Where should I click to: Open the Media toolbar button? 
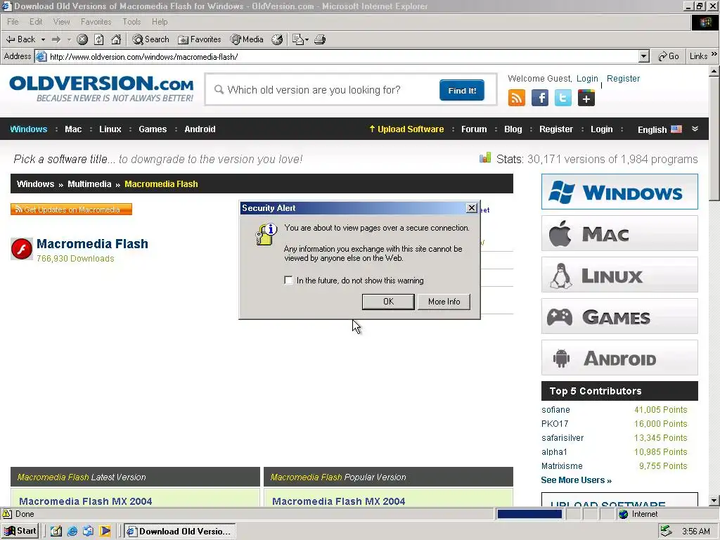(247, 39)
